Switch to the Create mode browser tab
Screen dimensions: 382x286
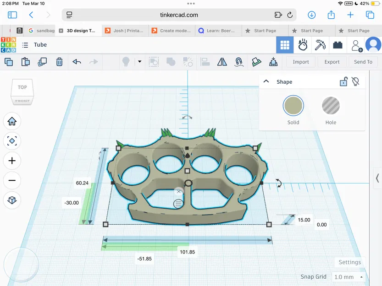[171, 31]
